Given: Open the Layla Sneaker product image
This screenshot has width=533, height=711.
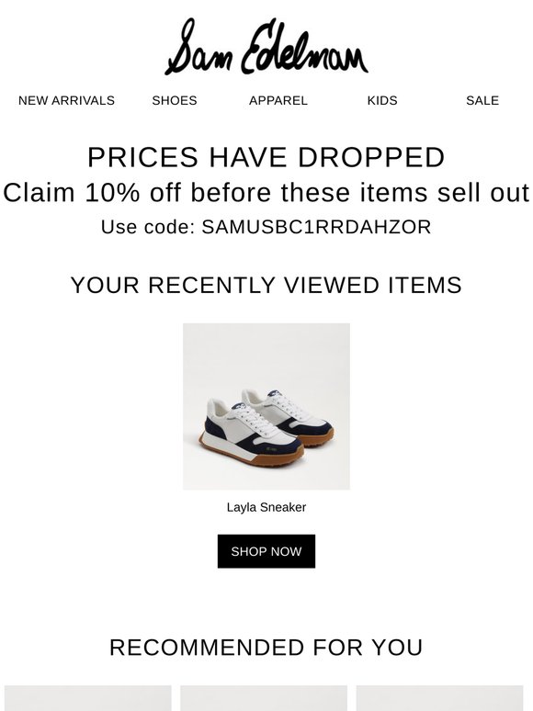Looking at the screenshot, I should pos(266,406).
